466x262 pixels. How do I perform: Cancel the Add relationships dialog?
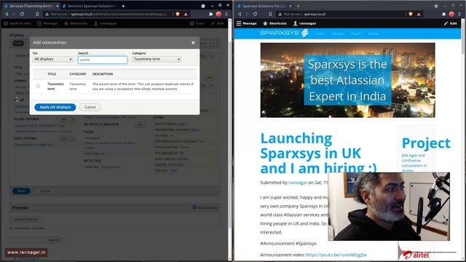click(90, 107)
